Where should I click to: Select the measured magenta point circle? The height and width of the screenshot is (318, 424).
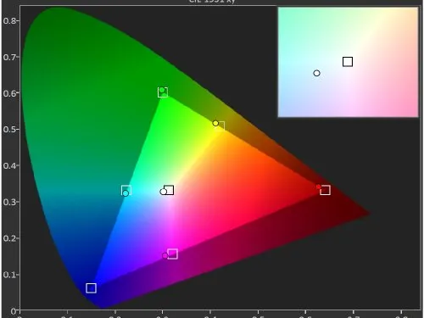[165, 255]
